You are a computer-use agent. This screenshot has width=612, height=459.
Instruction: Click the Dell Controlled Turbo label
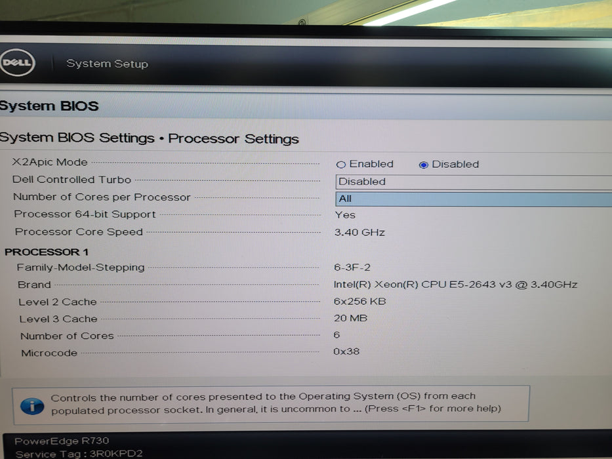71,180
